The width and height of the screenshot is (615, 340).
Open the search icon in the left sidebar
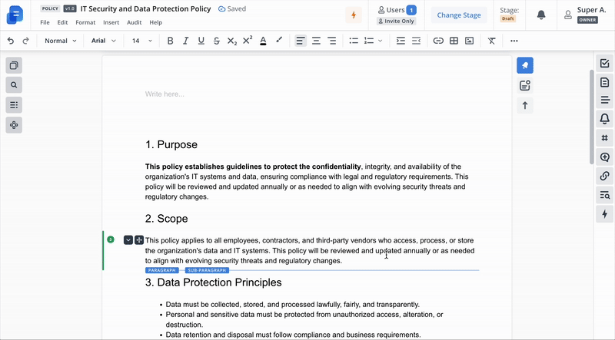[x=14, y=85]
